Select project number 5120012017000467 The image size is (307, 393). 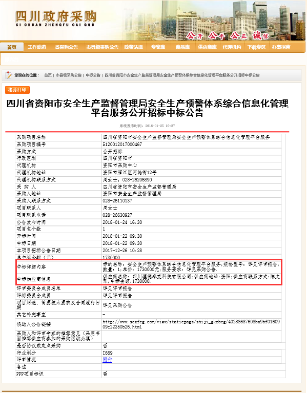pos(122,144)
